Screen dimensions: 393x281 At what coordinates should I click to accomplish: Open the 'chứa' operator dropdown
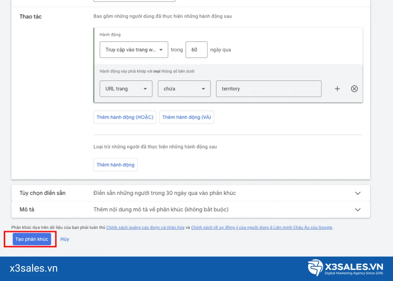[184, 89]
